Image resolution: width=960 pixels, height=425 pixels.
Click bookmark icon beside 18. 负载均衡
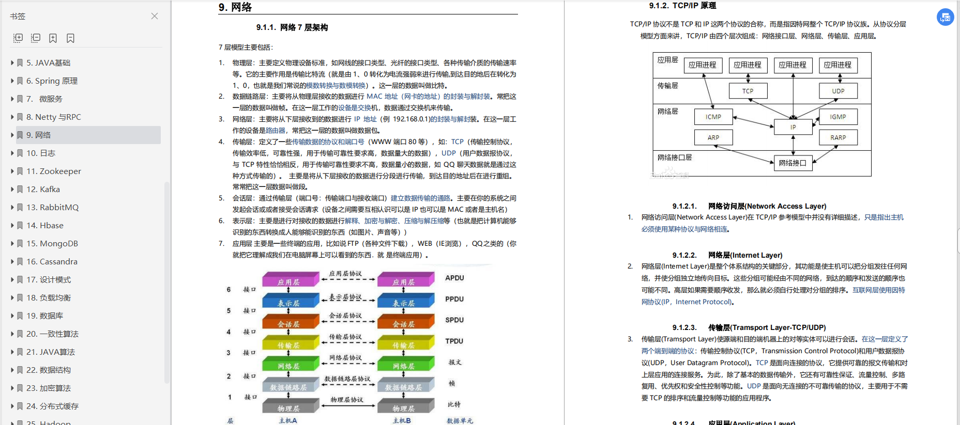tap(20, 297)
